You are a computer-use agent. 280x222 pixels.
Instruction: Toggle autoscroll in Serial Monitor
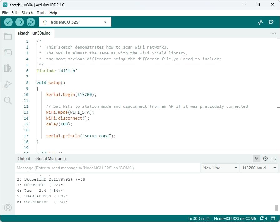pos(256,158)
